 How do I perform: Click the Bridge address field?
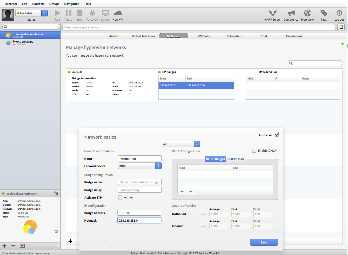139,213
